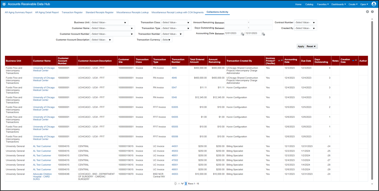The image size is (379, 191).
Task: Sort Creation Date column ascending
Action: click(353, 61)
